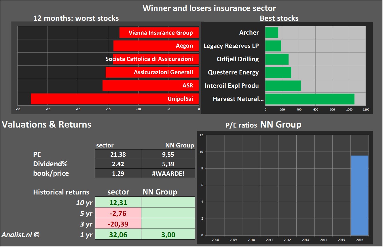The image size is (383, 247).
Task: Click the sector 3 yr return cell
Action: pyautogui.click(x=118, y=224)
